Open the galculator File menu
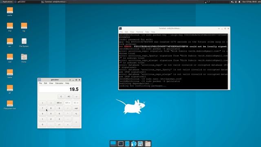Screen dimensions: 261x147 [x=40, y=83]
